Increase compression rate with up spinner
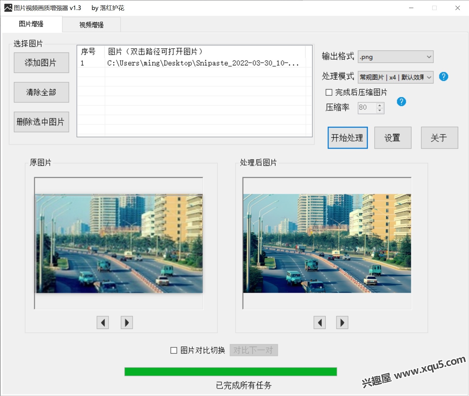The image size is (469, 396). coord(380,106)
